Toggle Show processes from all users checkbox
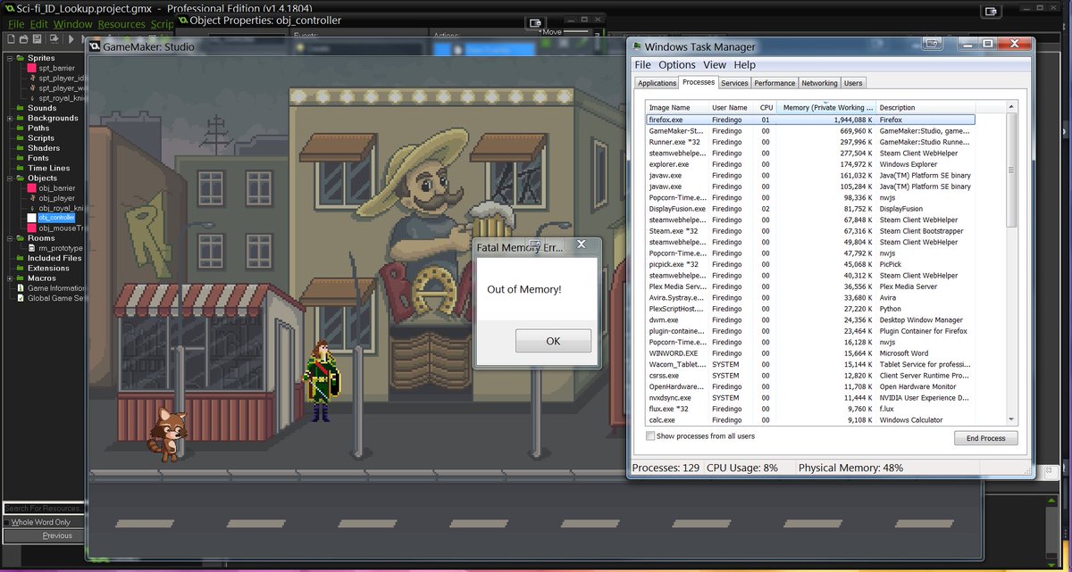 (650, 436)
